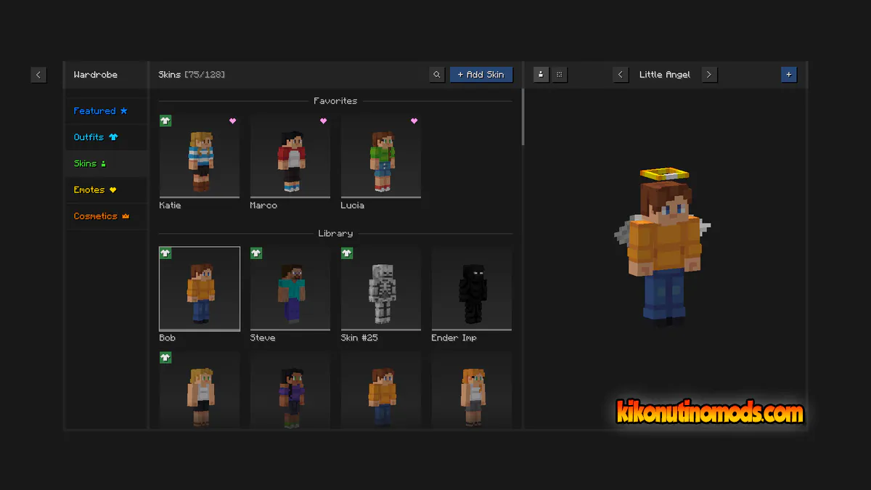
Task: Open the Emotes category
Action: [x=106, y=189]
